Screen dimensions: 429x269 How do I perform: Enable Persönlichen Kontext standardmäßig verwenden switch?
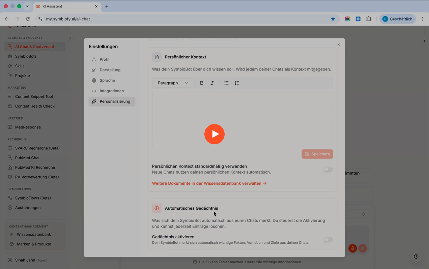[328, 169]
